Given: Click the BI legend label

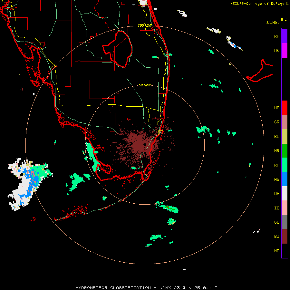Looking at the screenshot, I should (276, 237).
